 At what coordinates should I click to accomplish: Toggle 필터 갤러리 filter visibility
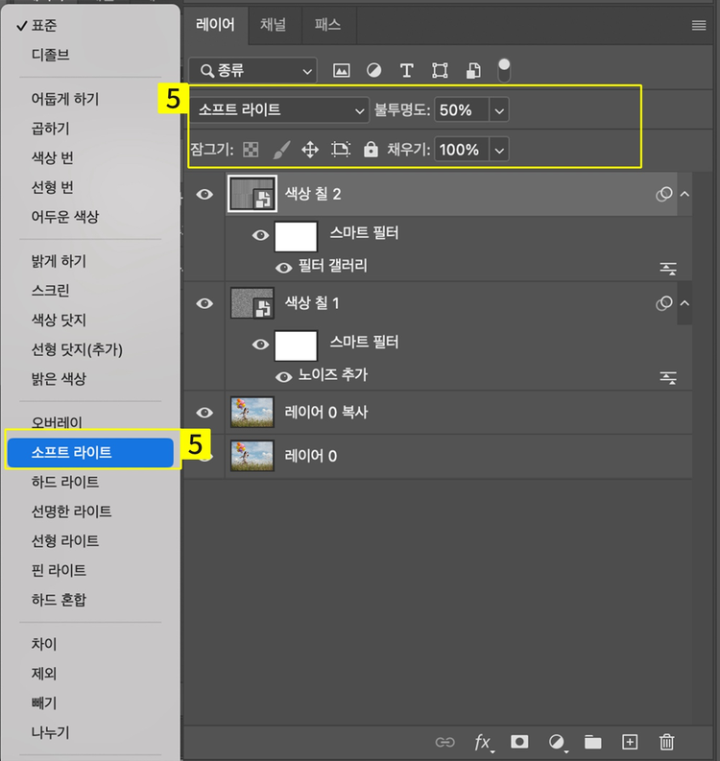(x=283, y=268)
